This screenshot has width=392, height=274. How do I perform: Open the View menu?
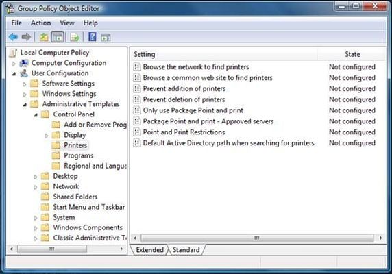[x=67, y=23]
